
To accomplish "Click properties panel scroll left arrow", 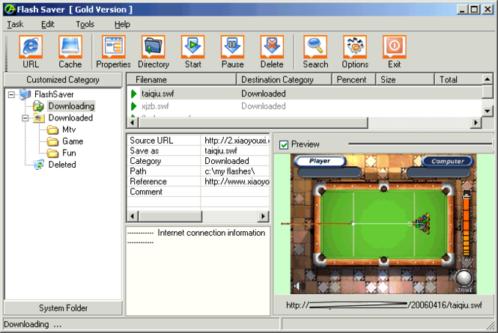I will pos(133,216).
